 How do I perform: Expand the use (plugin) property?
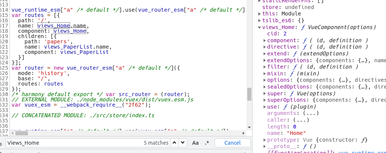click(x=265, y=107)
